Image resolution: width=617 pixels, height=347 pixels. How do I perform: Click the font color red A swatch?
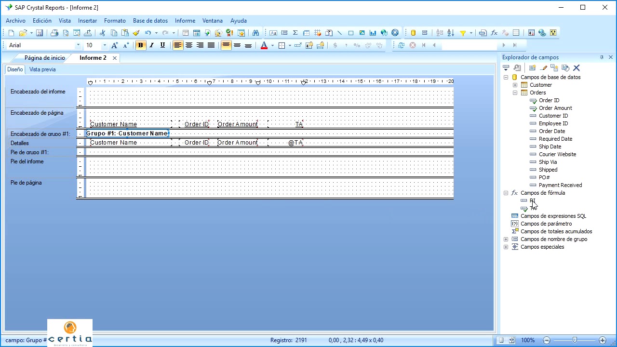tap(264, 45)
